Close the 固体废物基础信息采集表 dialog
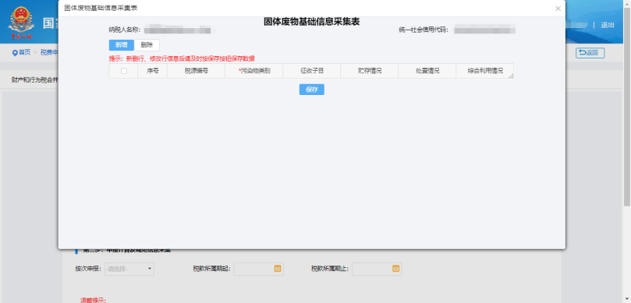Image resolution: width=631 pixels, height=303 pixels. (x=558, y=9)
